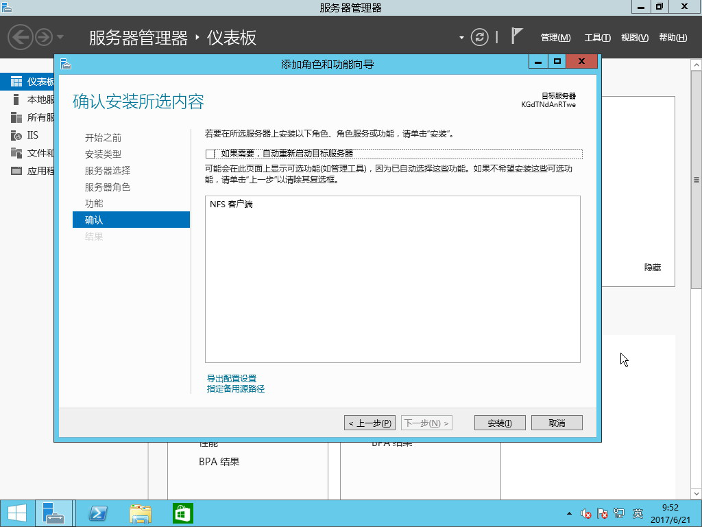The width and height of the screenshot is (702, 527).
Task: Open the Windows Store taskbar icon
Action: coord(183,513)
